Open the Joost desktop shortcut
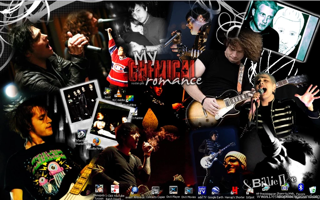Viewport: 320px width, 200px height. tap(107, 91)
